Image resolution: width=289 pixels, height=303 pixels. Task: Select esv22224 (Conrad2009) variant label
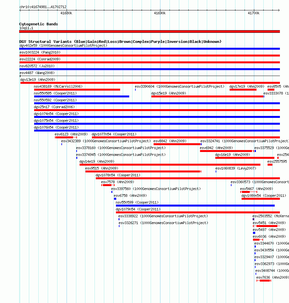coord(40,59)
